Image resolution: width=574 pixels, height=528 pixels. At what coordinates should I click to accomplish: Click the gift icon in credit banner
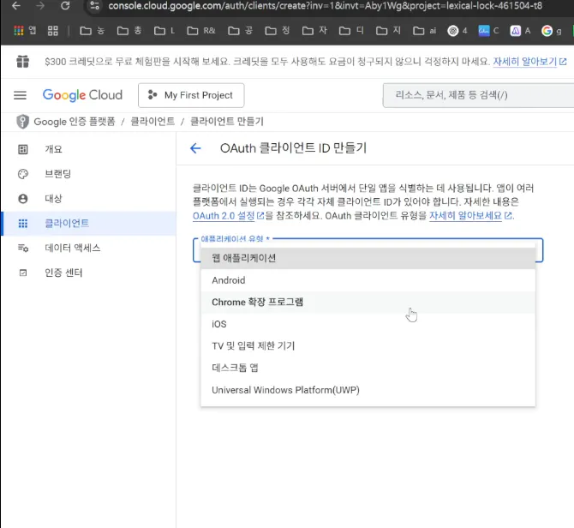coord(22,62)
